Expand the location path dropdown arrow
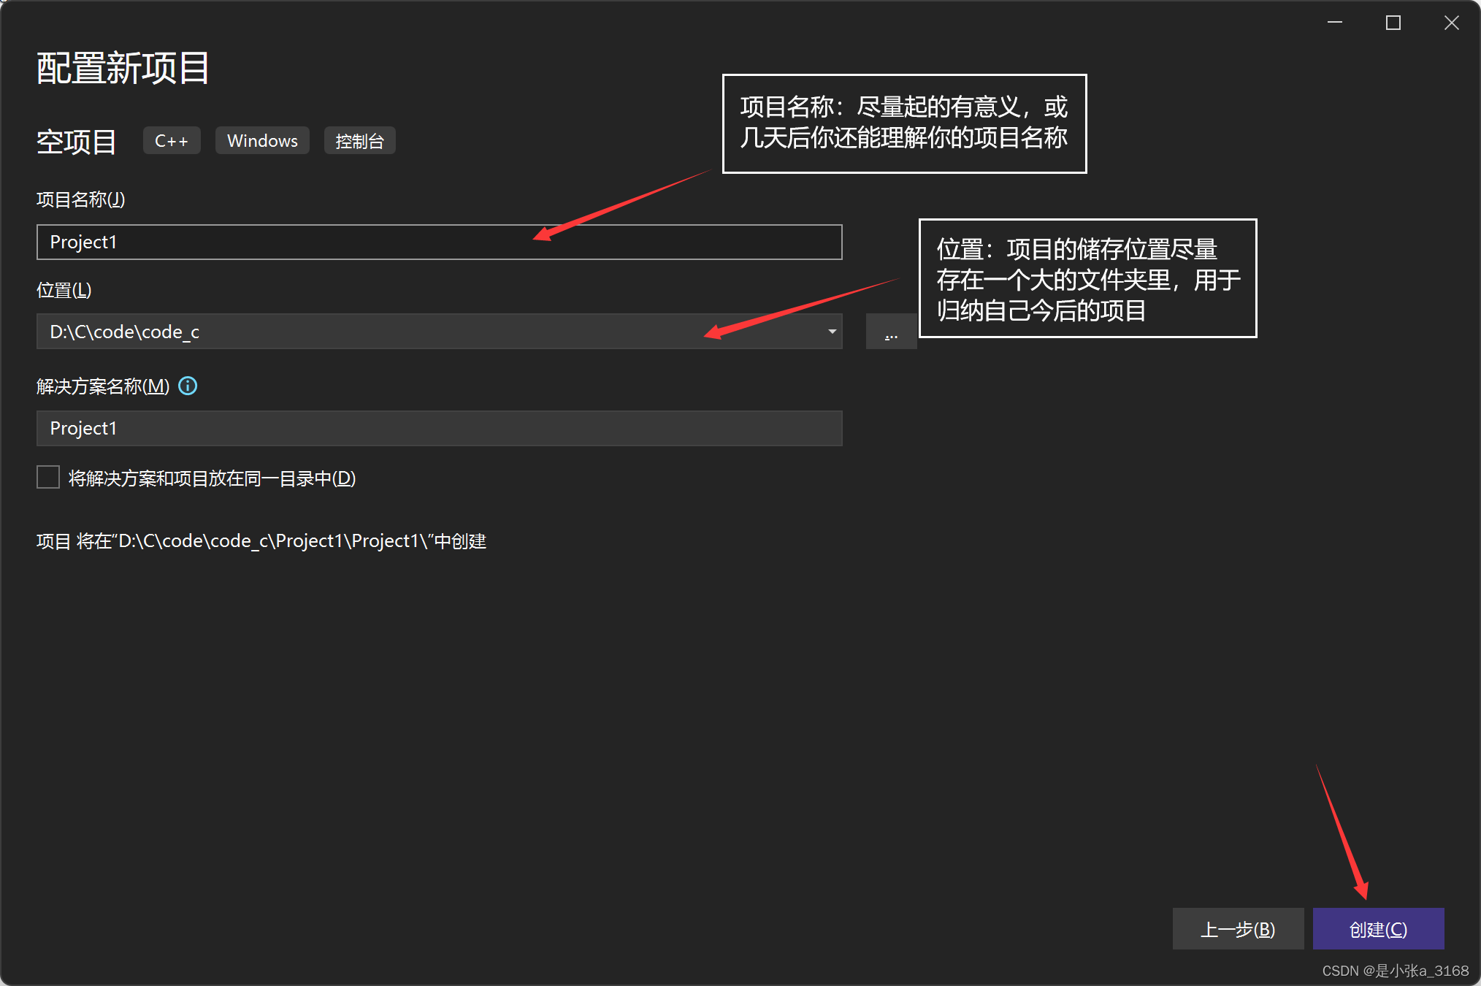This screenshot has height=986, width=1481. pyautogui.click(x=832, y=332)
